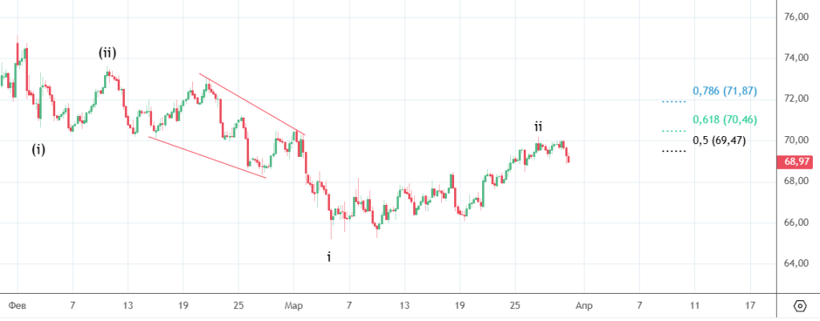Select the upper red wedge trendline
The height and width of the screenshot is (321, 820).
click(252, 104)
